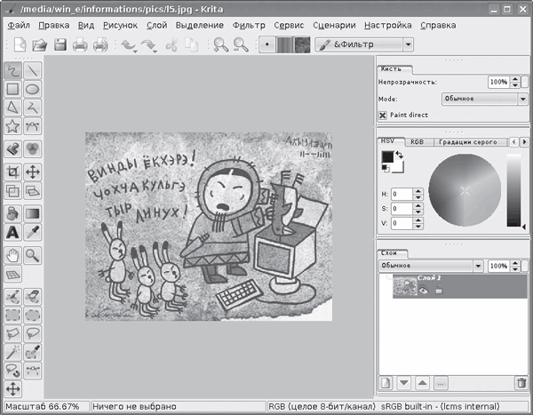Select the ellipse shape tool
Viewport: 533px width, 415px height.
[x=33, y=89]
